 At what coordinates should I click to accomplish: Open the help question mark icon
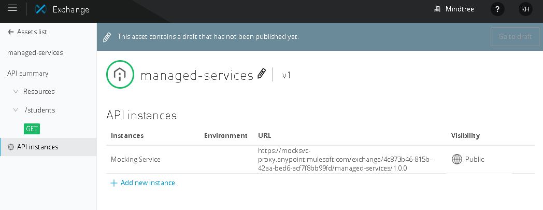pyautogui.click(x=497, y=9)
